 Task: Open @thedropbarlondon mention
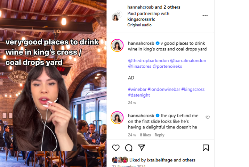148,60
